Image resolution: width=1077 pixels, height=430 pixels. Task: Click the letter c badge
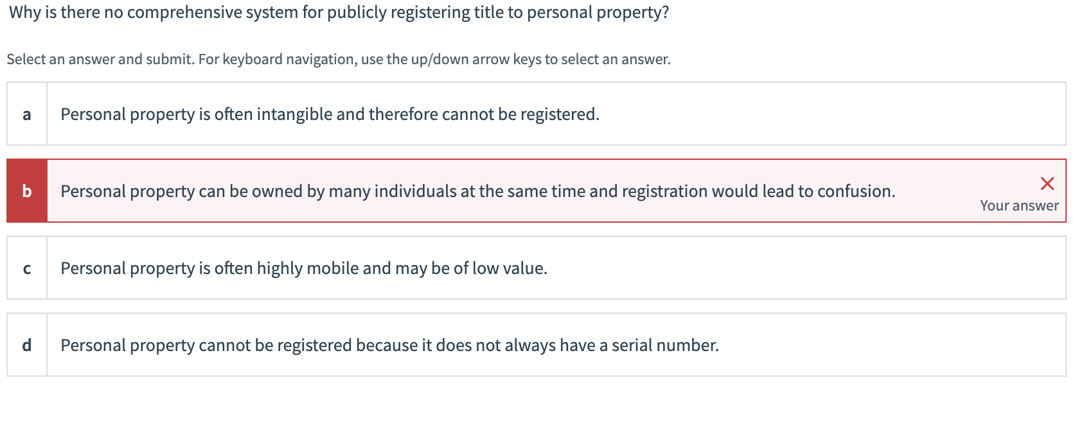pos(26,268)
